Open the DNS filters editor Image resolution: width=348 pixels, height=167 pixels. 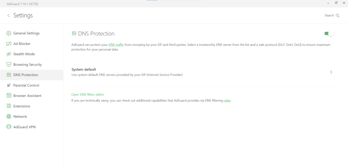(88, 94)
